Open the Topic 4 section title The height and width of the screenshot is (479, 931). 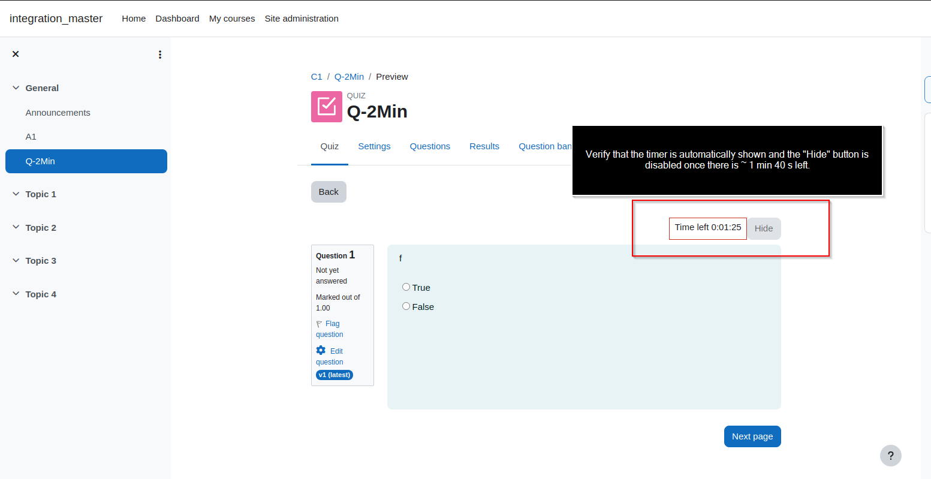pyautogui.click(x=41, y=294)
